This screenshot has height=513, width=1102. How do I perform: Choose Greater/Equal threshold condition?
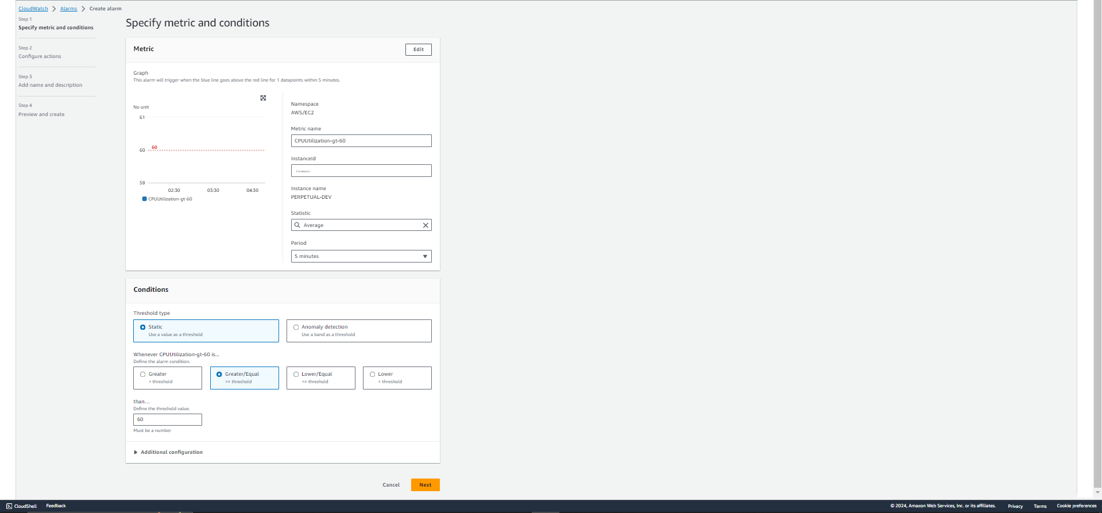[245, 378]
